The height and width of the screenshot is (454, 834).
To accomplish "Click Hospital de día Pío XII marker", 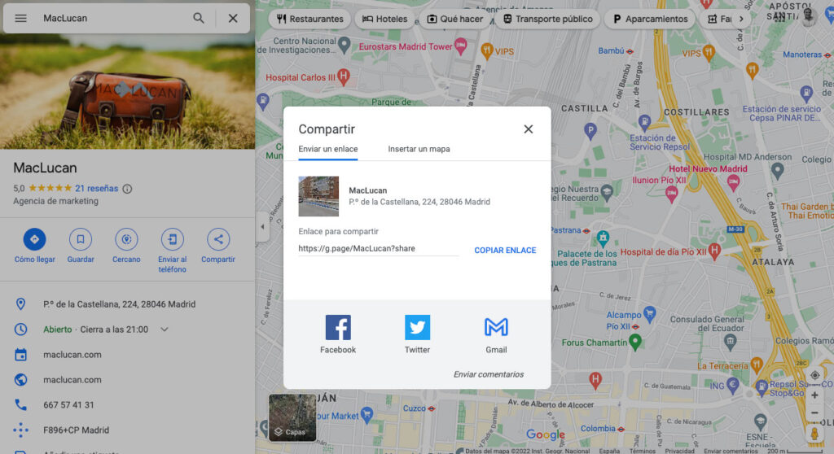I will point(715,251).
